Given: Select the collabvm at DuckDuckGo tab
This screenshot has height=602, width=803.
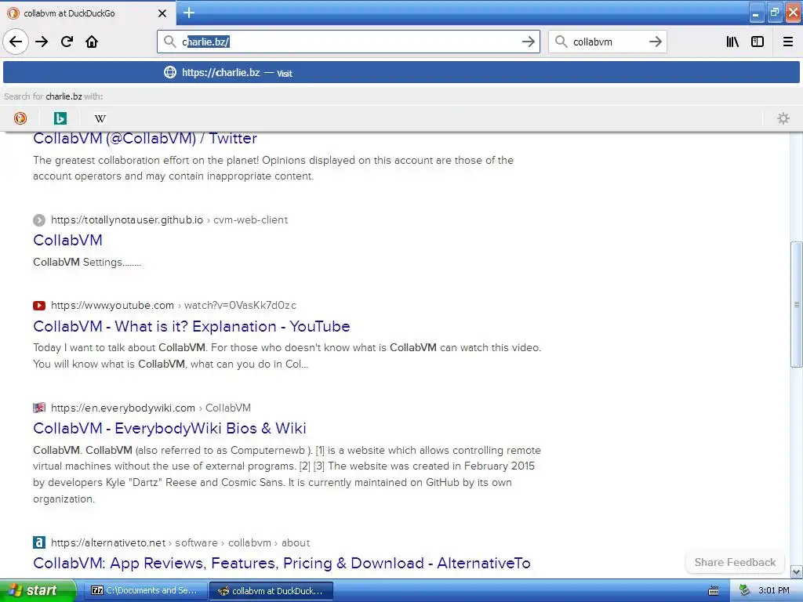Looking at the screenshot, I should pyautogui.click(x=88, y=13).
